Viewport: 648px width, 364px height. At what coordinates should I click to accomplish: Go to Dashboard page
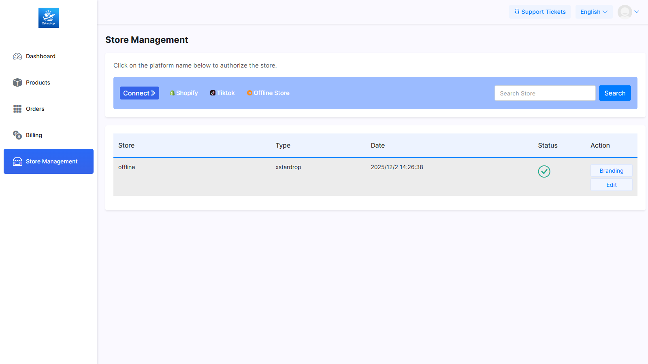click(x=49, y=56)
